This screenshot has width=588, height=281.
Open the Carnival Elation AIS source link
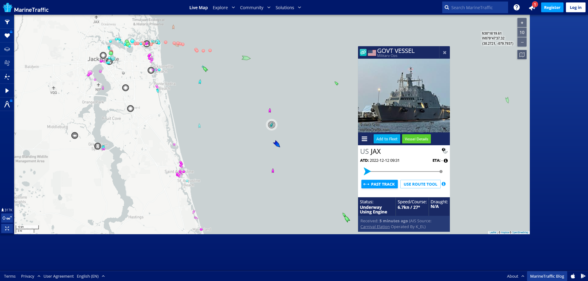tap(375, 227)
